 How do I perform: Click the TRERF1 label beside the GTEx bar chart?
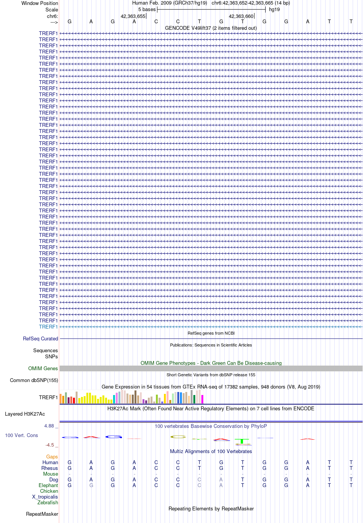point(48,397)
